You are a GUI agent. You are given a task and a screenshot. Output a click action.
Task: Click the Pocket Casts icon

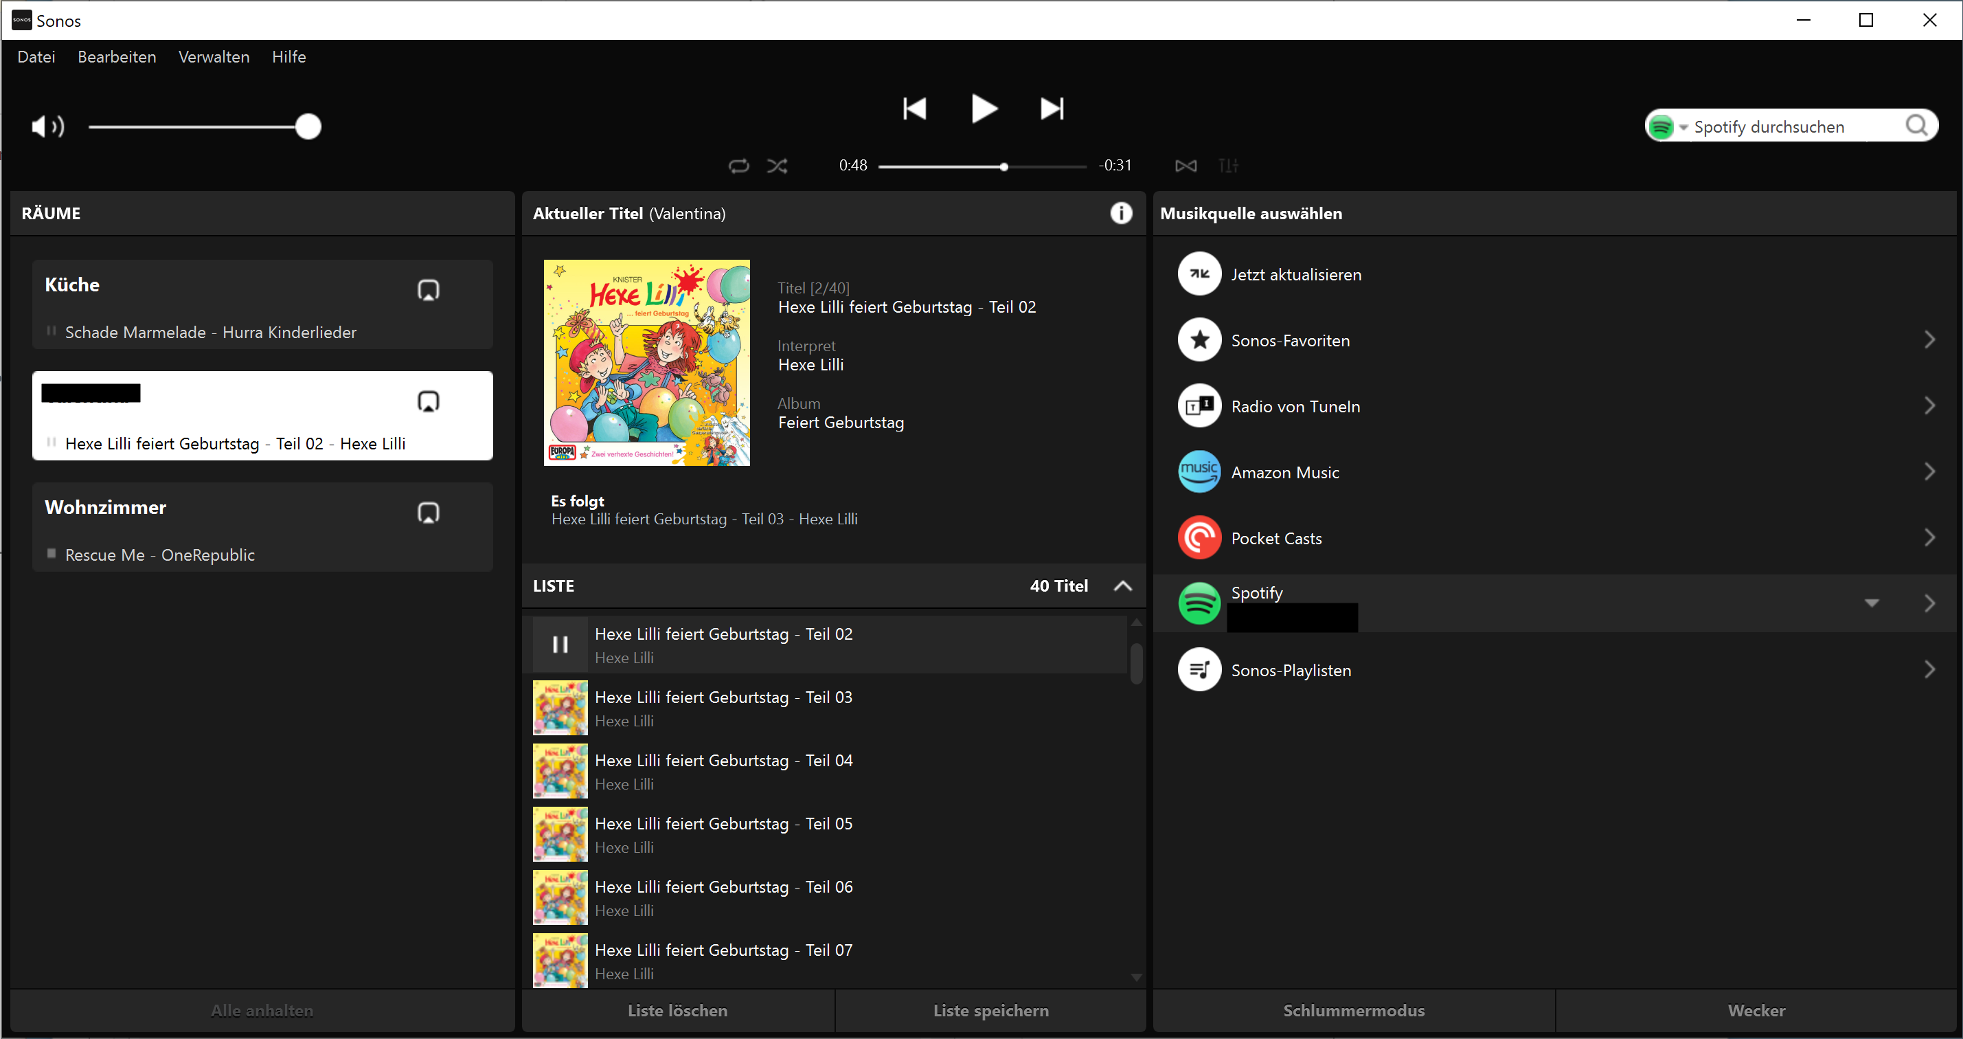pyautogui.click(x=1199, y=538)
